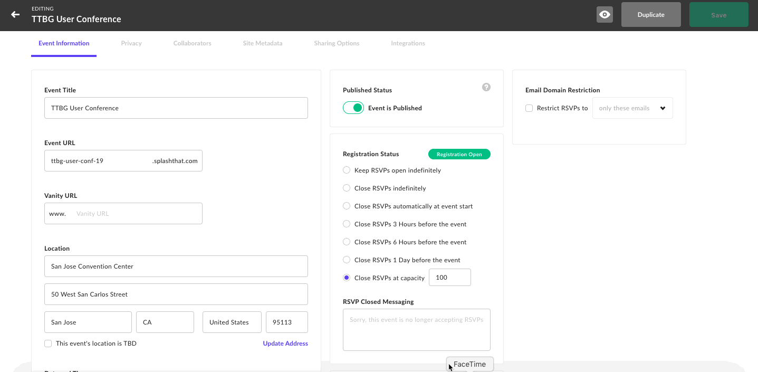This screenshot has height=372, width=758.
Task: Edit the CA state field
Action: (165, 322)
